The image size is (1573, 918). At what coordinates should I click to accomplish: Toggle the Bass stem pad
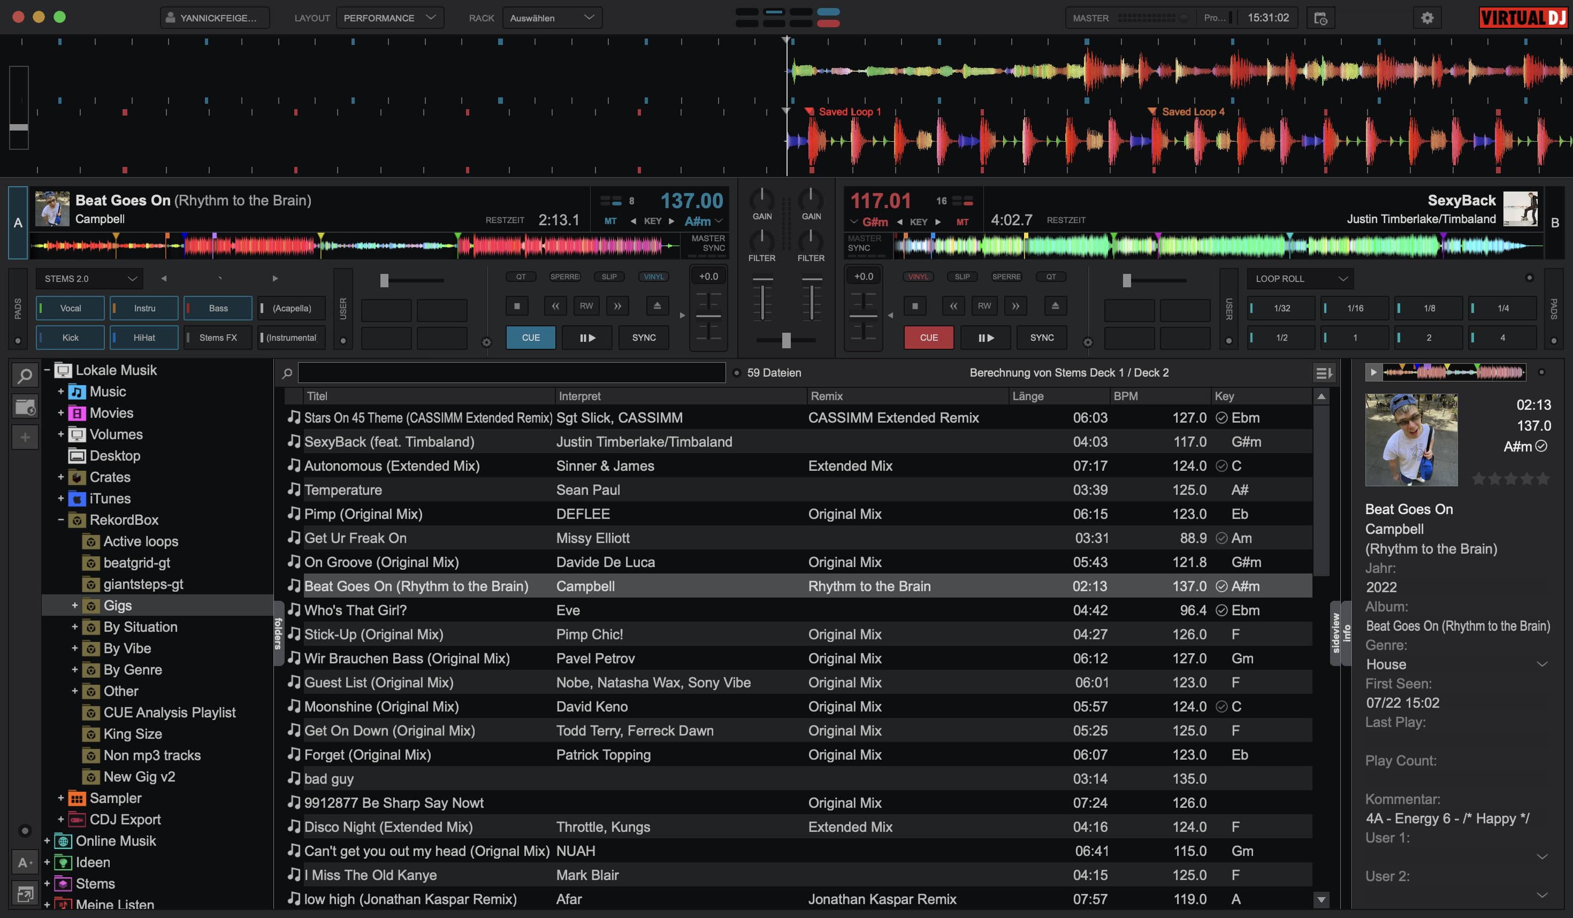click(218, 308)
